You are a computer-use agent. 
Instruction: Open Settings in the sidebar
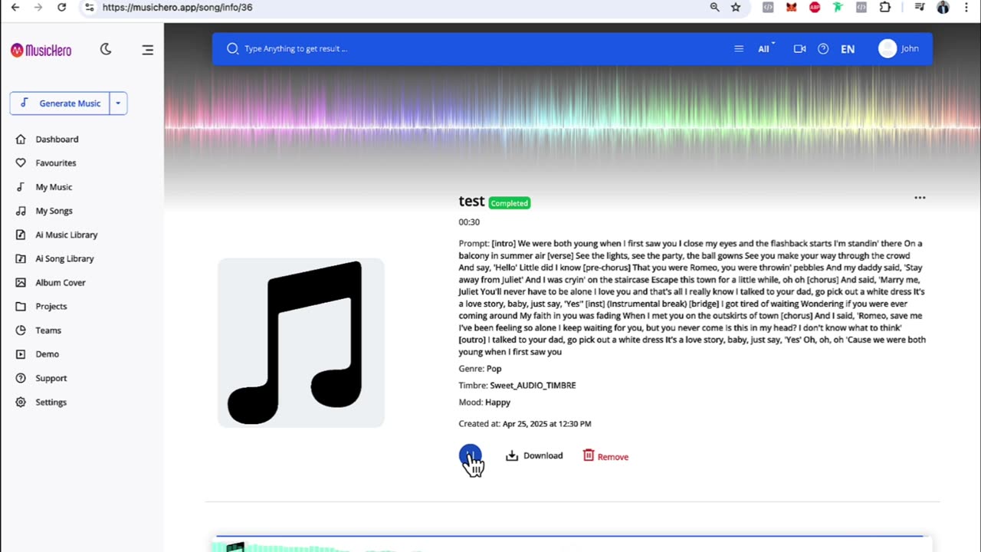41,402
